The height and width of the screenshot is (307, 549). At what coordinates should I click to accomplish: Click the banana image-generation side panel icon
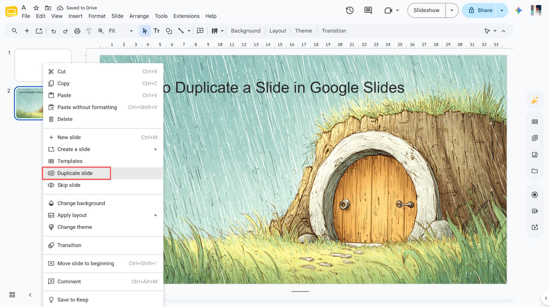[534, 100]
